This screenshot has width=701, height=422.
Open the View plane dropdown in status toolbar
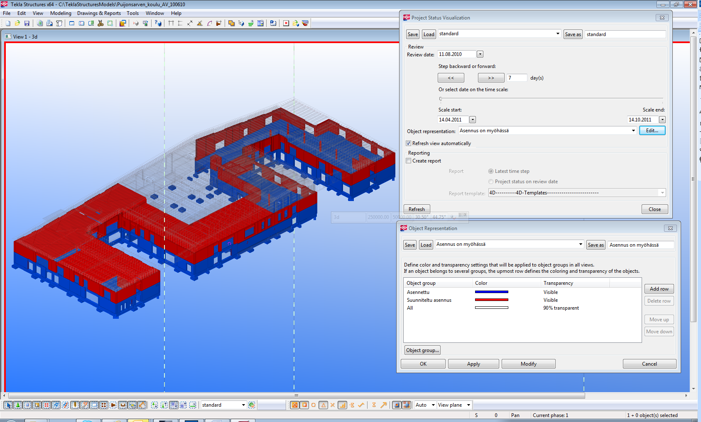coord(468,405)
